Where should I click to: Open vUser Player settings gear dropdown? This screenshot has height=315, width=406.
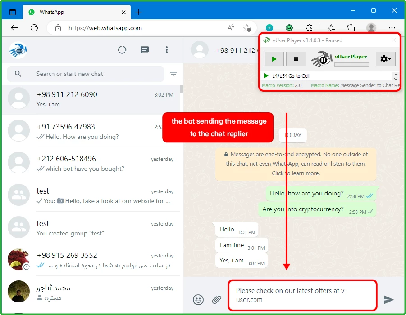(x=385, y=59)
